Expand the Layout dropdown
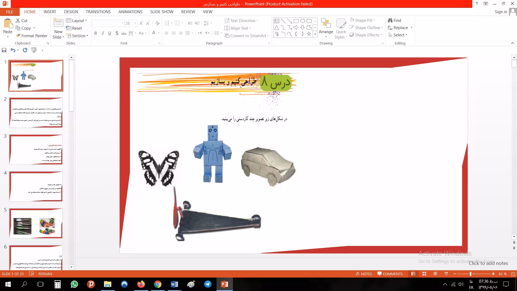The width and height of the screenshot is (517, 291). point(77,20)
